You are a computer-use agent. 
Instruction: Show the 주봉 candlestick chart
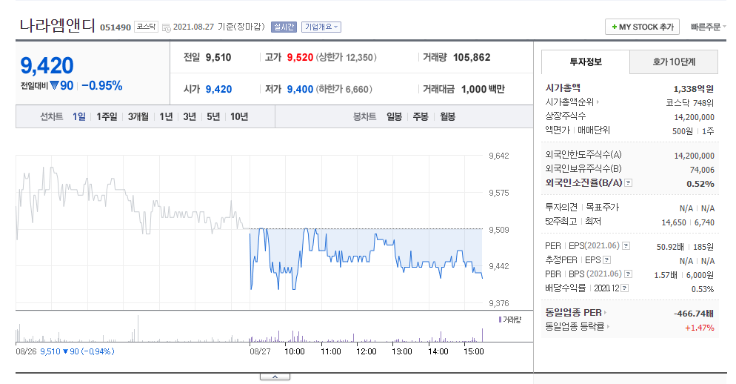(x=421, y=116)
